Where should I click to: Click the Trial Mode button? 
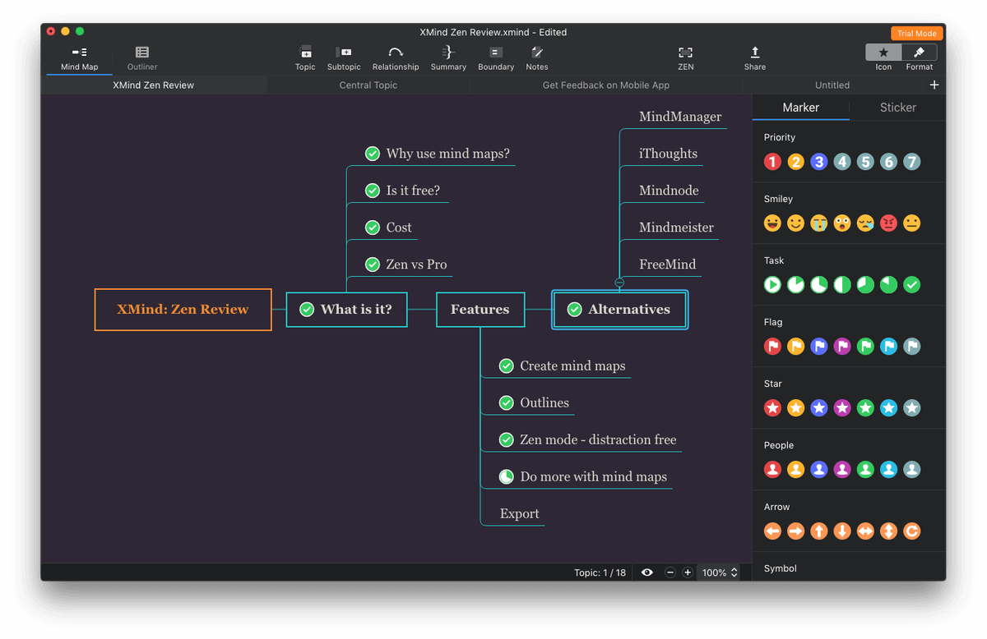(x=916, y=34)
